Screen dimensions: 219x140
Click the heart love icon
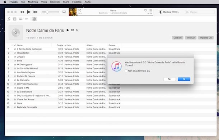point(146,10)
